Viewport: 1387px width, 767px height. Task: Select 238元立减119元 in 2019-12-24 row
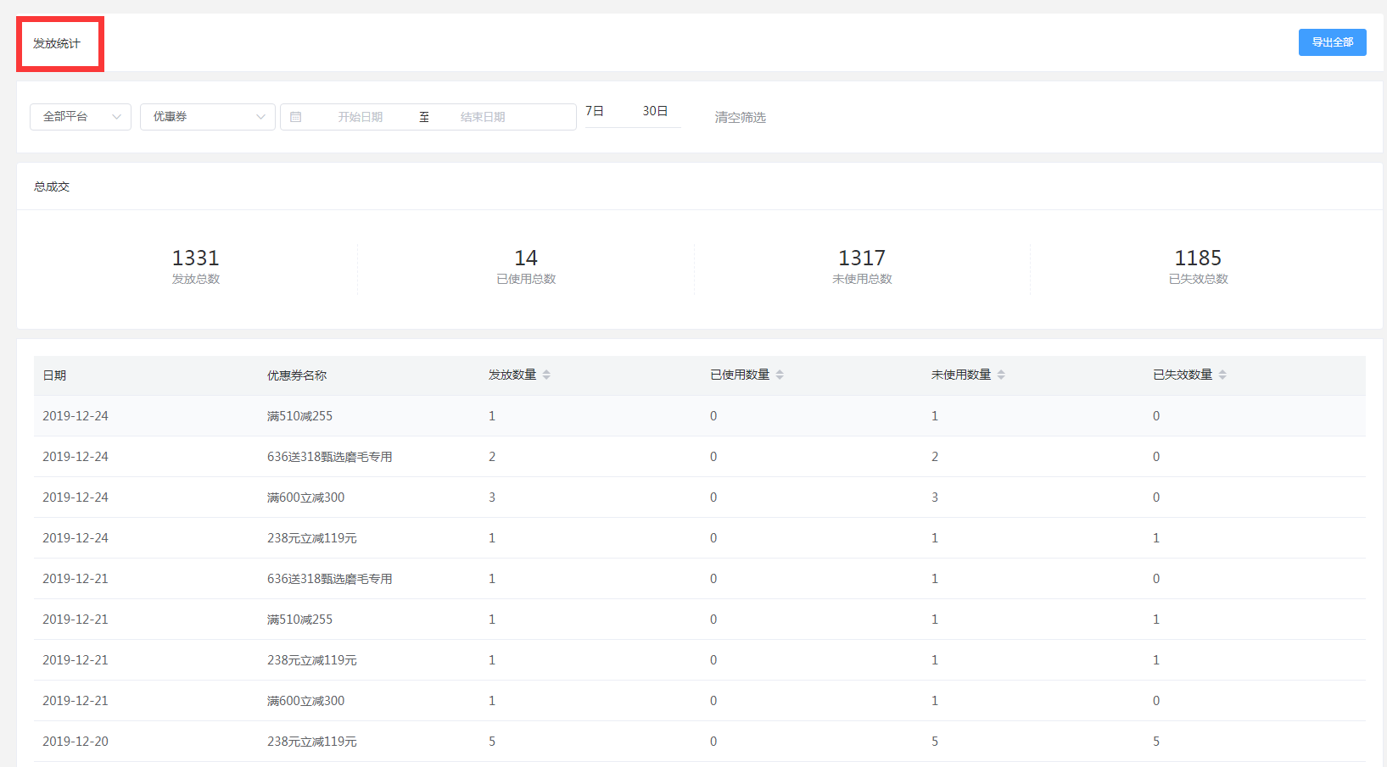311,538
